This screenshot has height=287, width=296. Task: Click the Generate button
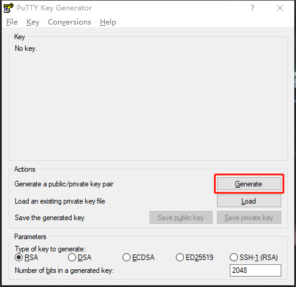point(249,184)
